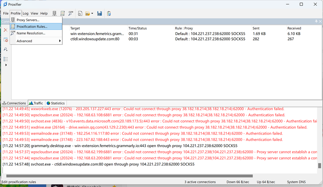This screenshot has width=323, height=187.
Task: Sort by the Received column header
Action: click(x=294, y=28)
